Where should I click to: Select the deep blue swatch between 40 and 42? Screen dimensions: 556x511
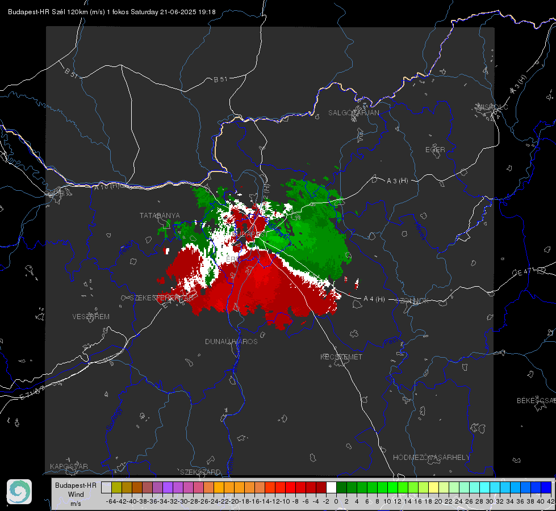[546, 488]
